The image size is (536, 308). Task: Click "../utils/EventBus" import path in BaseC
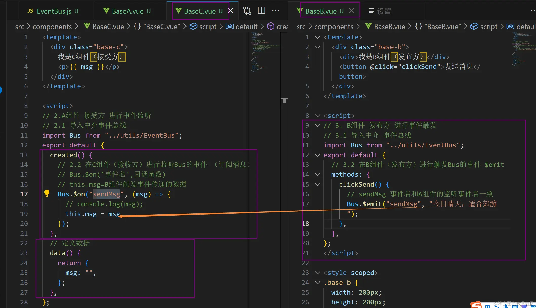(142, 135)
